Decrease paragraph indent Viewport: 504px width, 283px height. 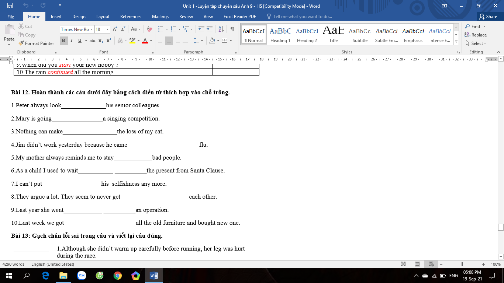click(201, 29)
